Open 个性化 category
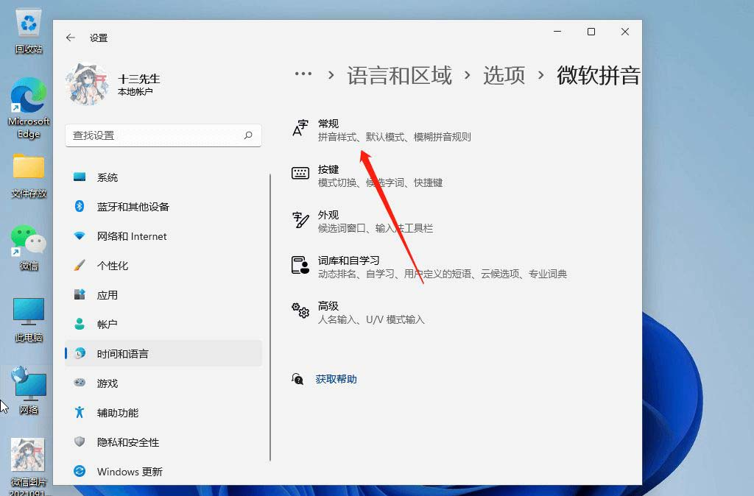The height and width of the screenshot is (496, 754). coord(163,266)
